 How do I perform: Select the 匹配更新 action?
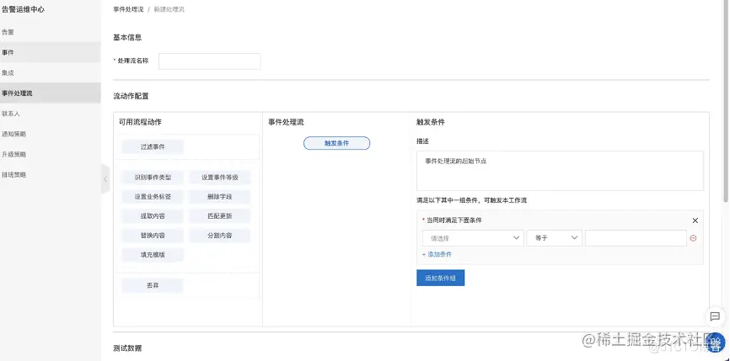pyautogui.click(x=220, y=216)
